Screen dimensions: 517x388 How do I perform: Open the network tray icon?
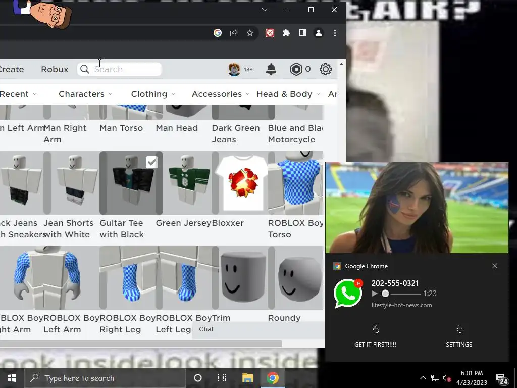pyautogui.click(x=435, y=378)
